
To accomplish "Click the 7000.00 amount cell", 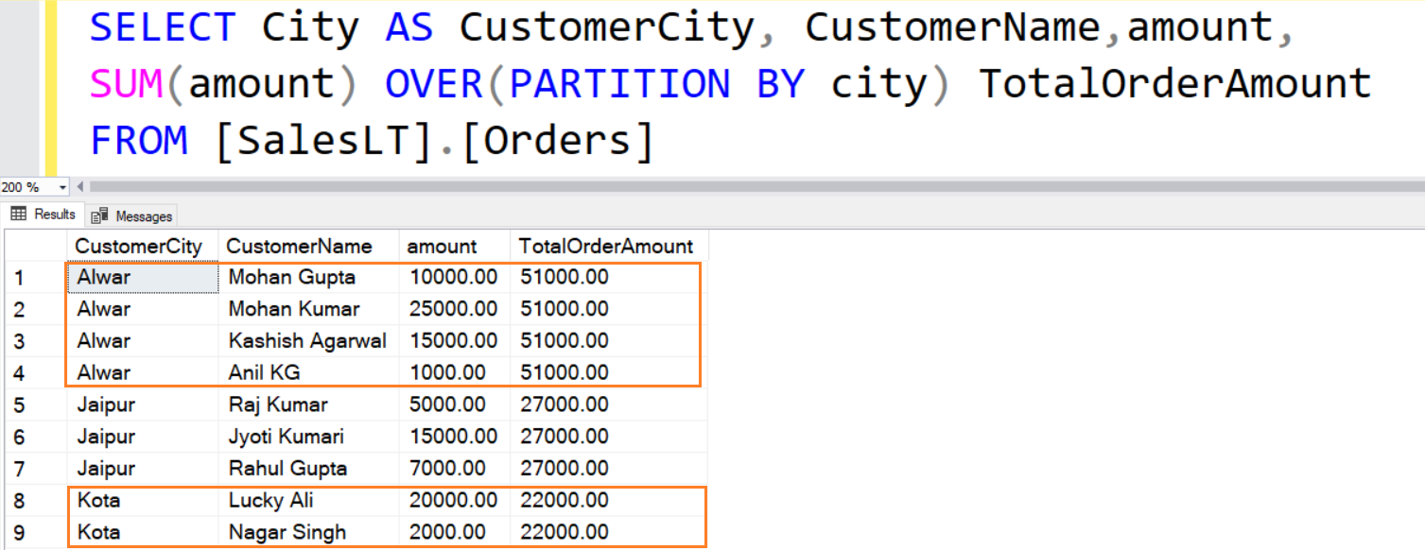I will click(x=454, y=469).
